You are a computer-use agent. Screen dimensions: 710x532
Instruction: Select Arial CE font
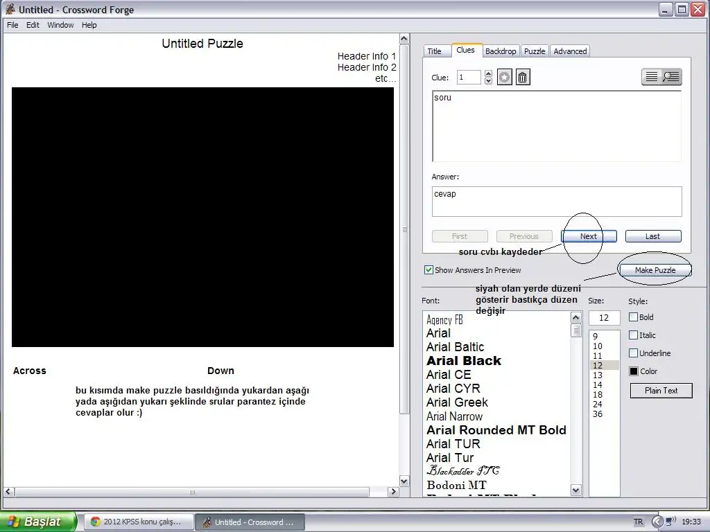[x=449, y=375]
